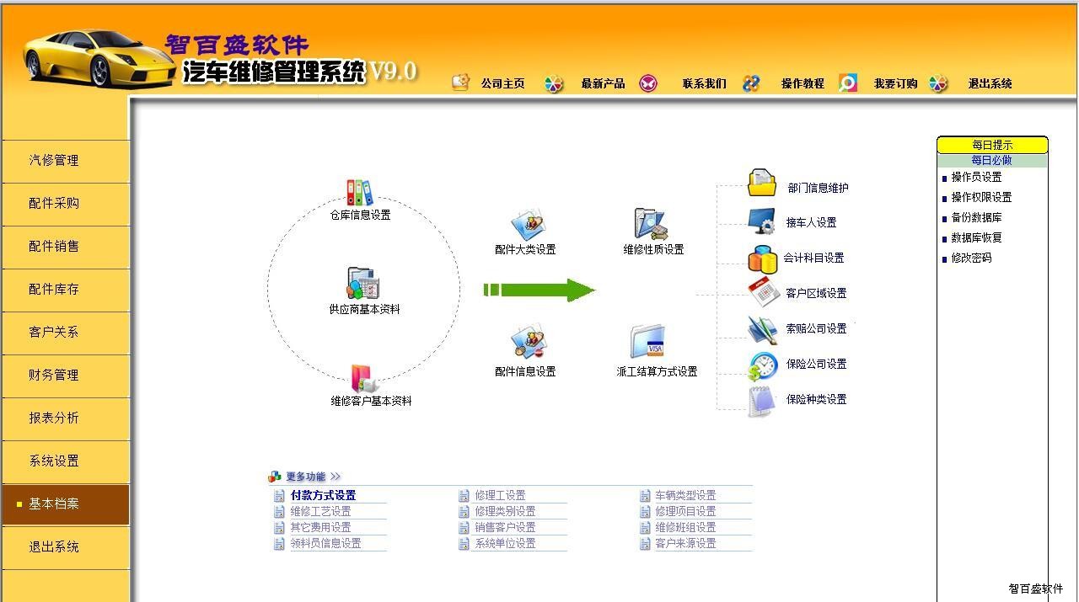Open the 维修客户基本资料 icon
1079x602 pixels.
pyautogui.click(x=365, y=379)
